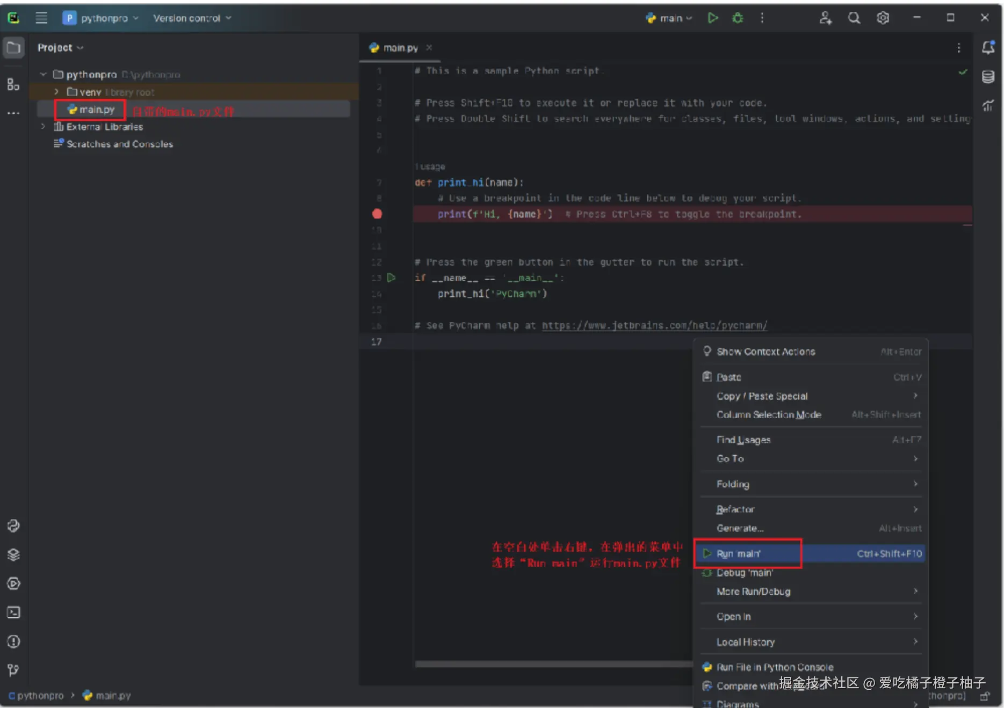
Task: Open the pythonpro project dropdown
Action: pos(101,18)
